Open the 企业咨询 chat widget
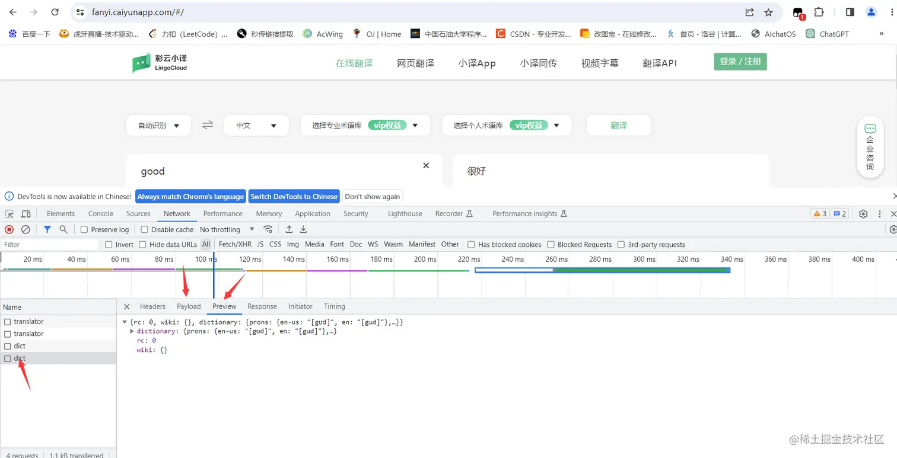The width and height of the screenshot is (897, 458). tap(870, 147)
